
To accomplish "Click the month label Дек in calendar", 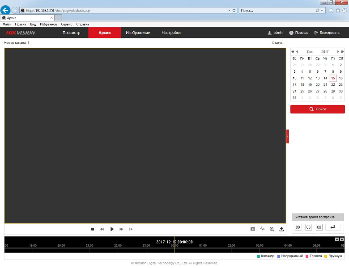I will pos(310,51).
